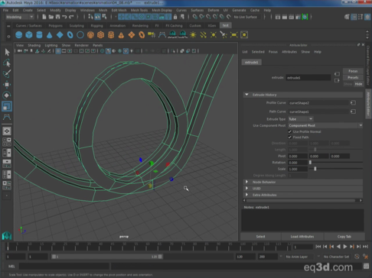Activate the Scale tool
The width and height of the screenshot is (372, 278).
(x=7, y=106)
